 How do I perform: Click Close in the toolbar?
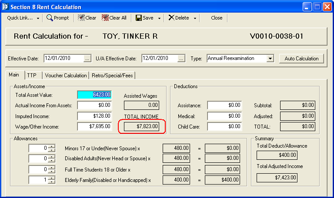point(217,18)
